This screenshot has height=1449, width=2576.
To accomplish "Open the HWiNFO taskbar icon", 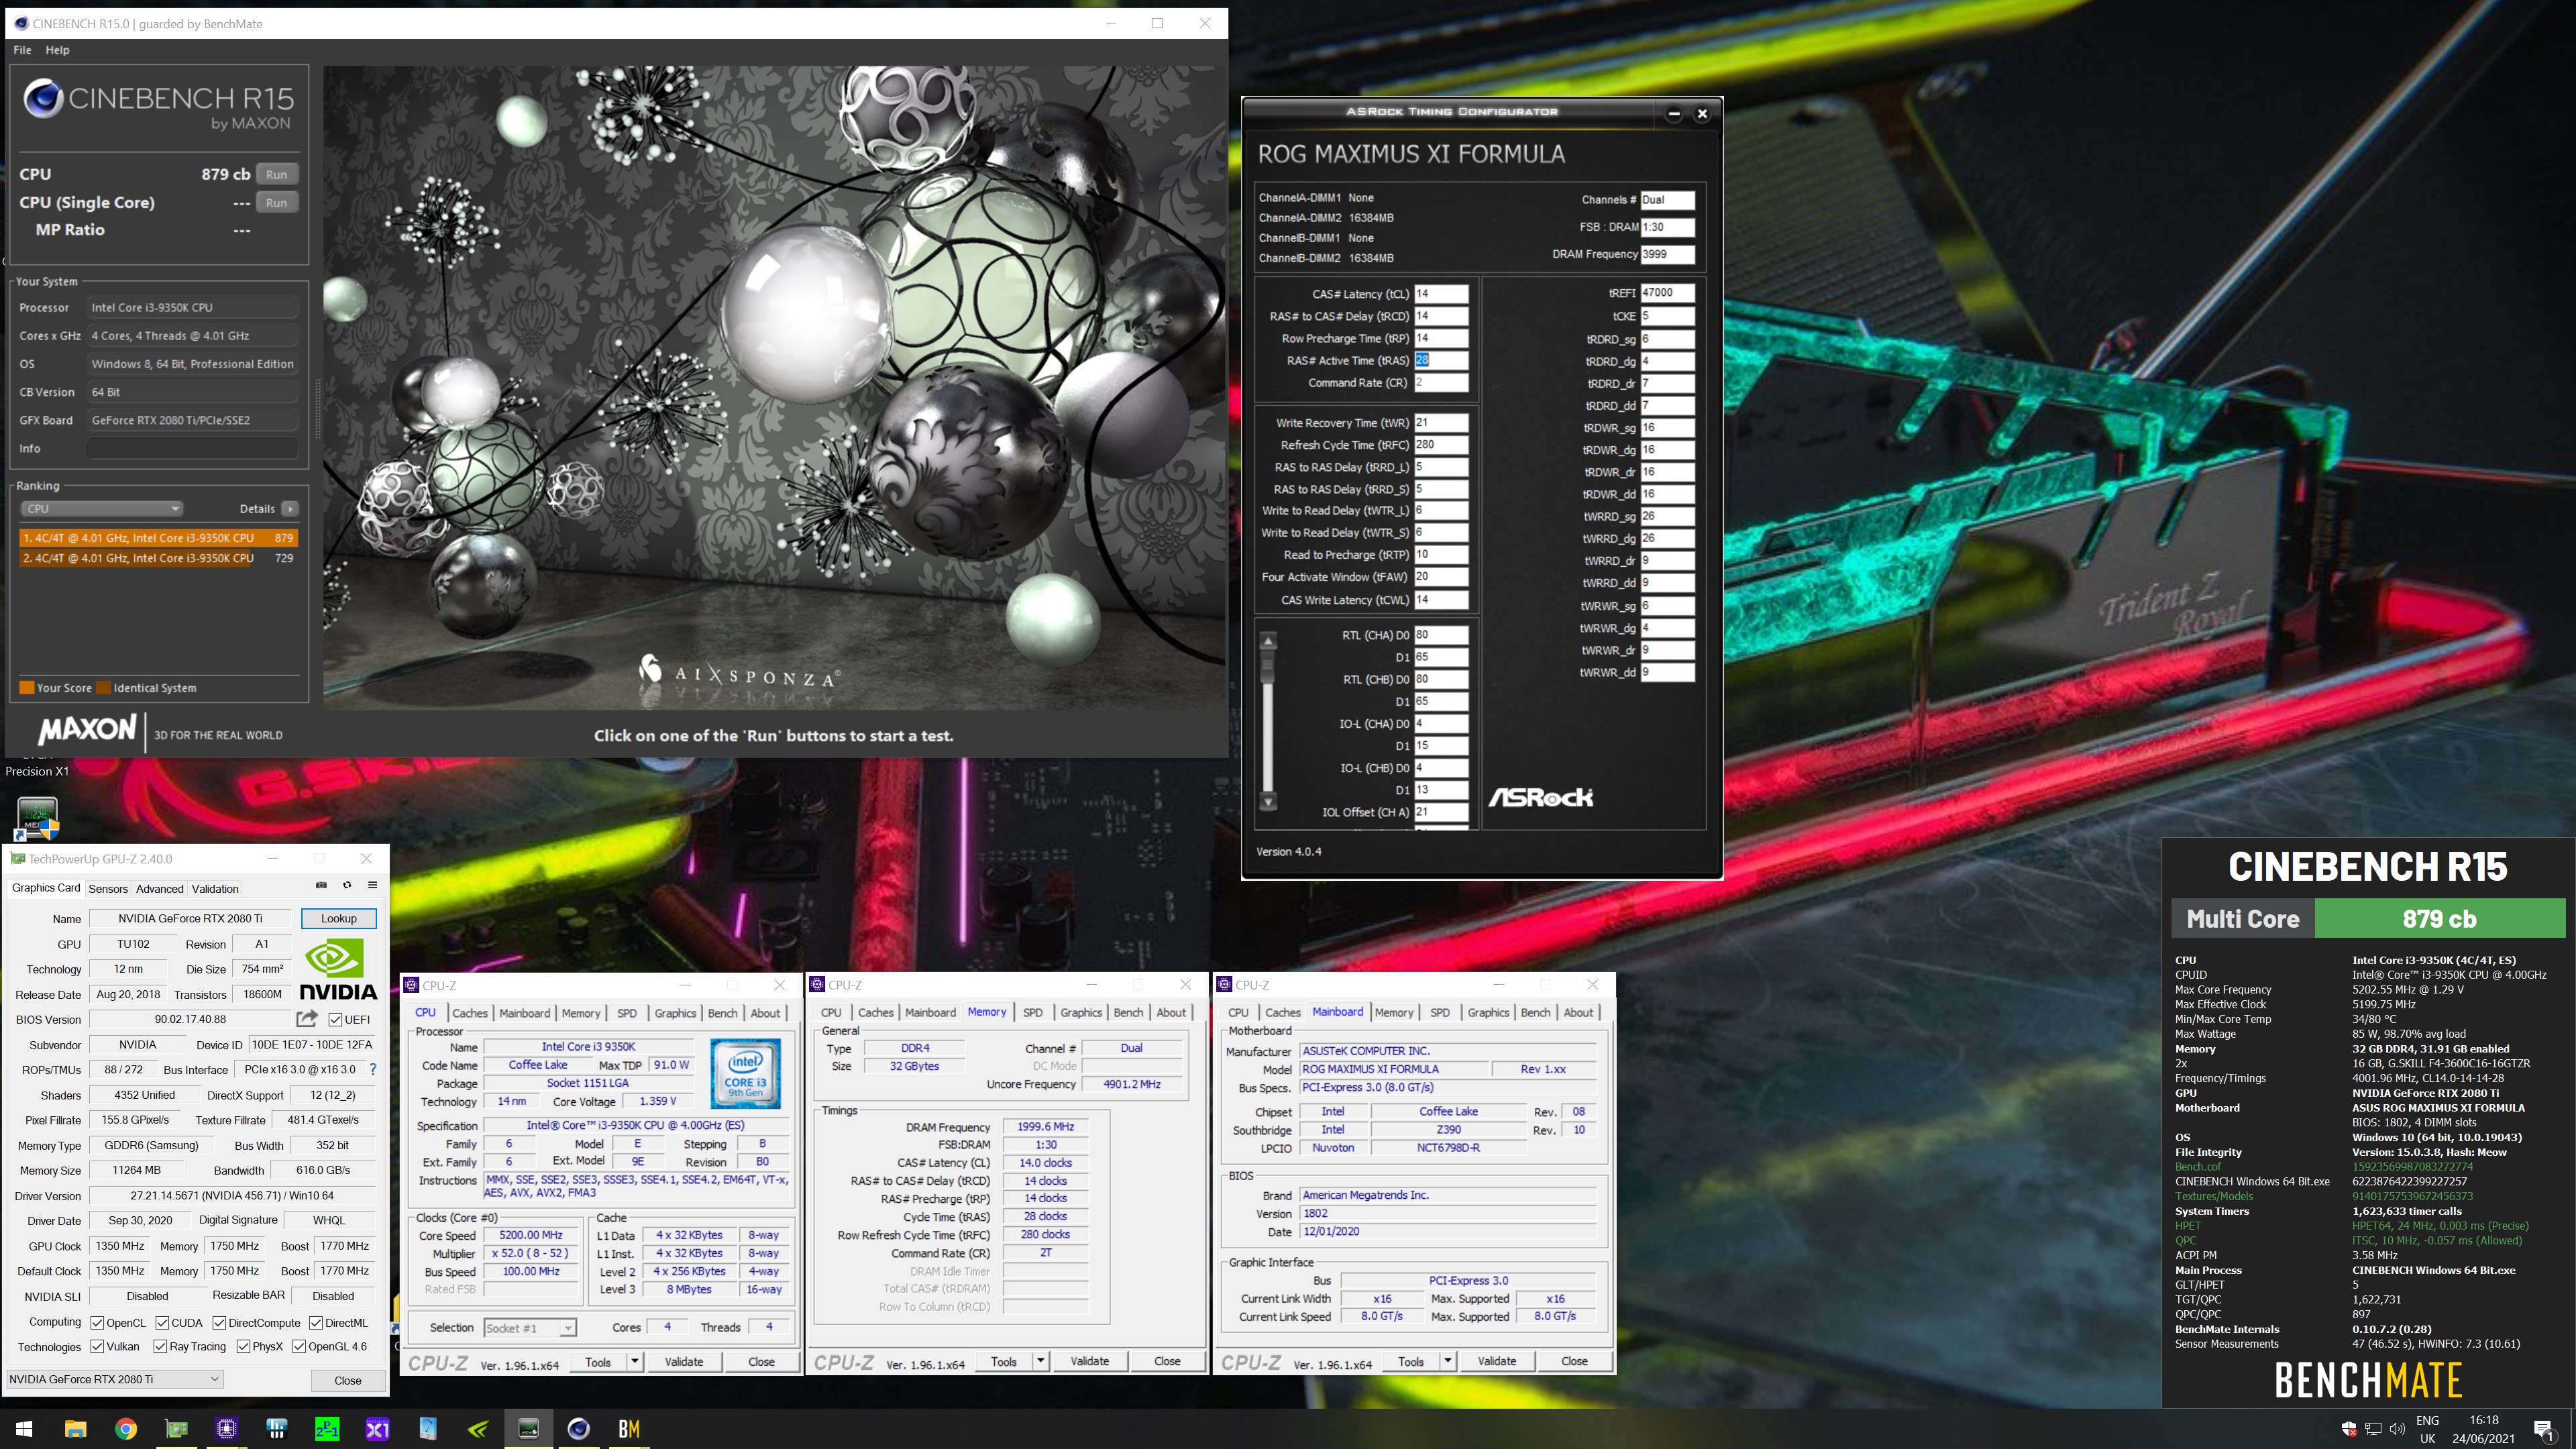I will pos(277,1429).
